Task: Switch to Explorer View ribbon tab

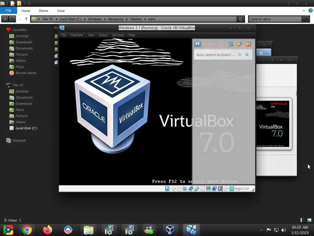Action: click(61, 11)
